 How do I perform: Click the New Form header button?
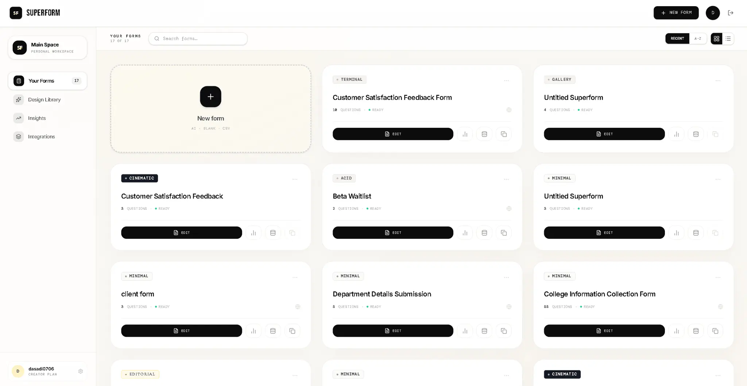676,13
